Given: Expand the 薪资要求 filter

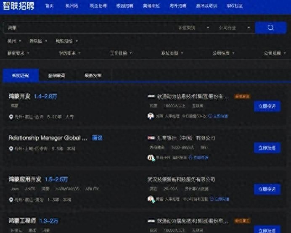Looking at the screenshot, I should pyautogui.click(x=18, y=53).
